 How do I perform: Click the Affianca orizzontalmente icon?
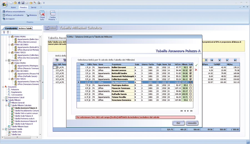pos(4,12)
